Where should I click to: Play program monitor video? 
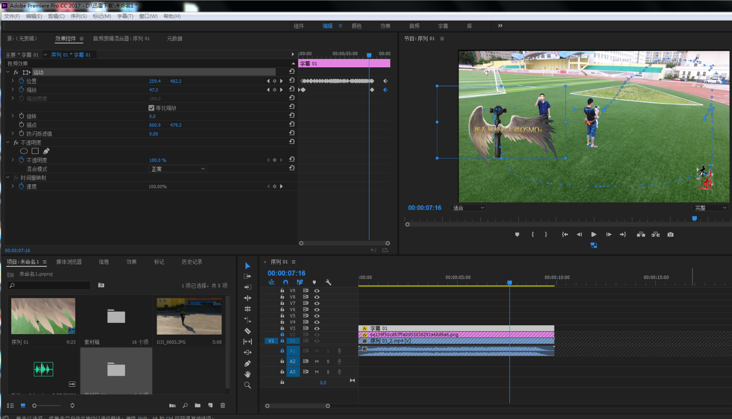click(x=594, y=235)
